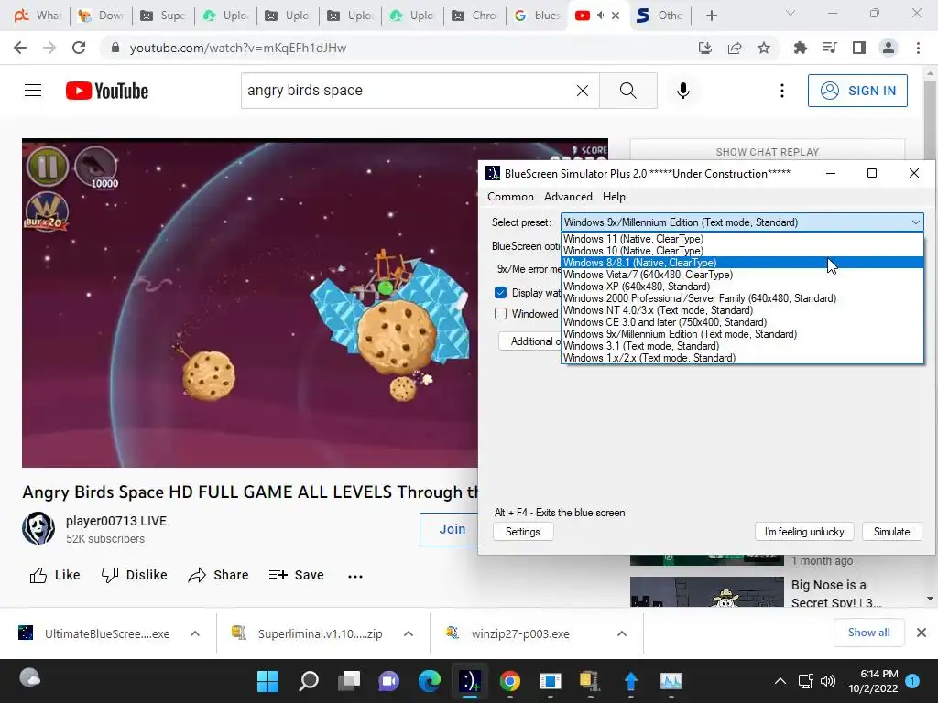Image resolution: width=938 pixels, height=703 pixels.
Task: Toggle Display watermark checkbox
Action: pos(501,292)
